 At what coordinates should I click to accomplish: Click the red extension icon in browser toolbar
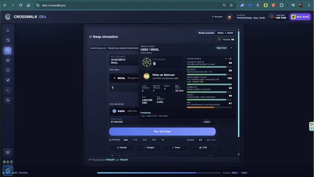click(x=273, y=5)
